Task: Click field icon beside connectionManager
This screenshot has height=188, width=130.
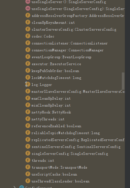Action: point(28,50)
